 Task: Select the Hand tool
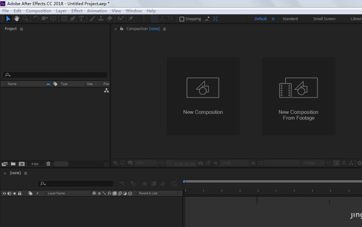[x=17, y=19]
